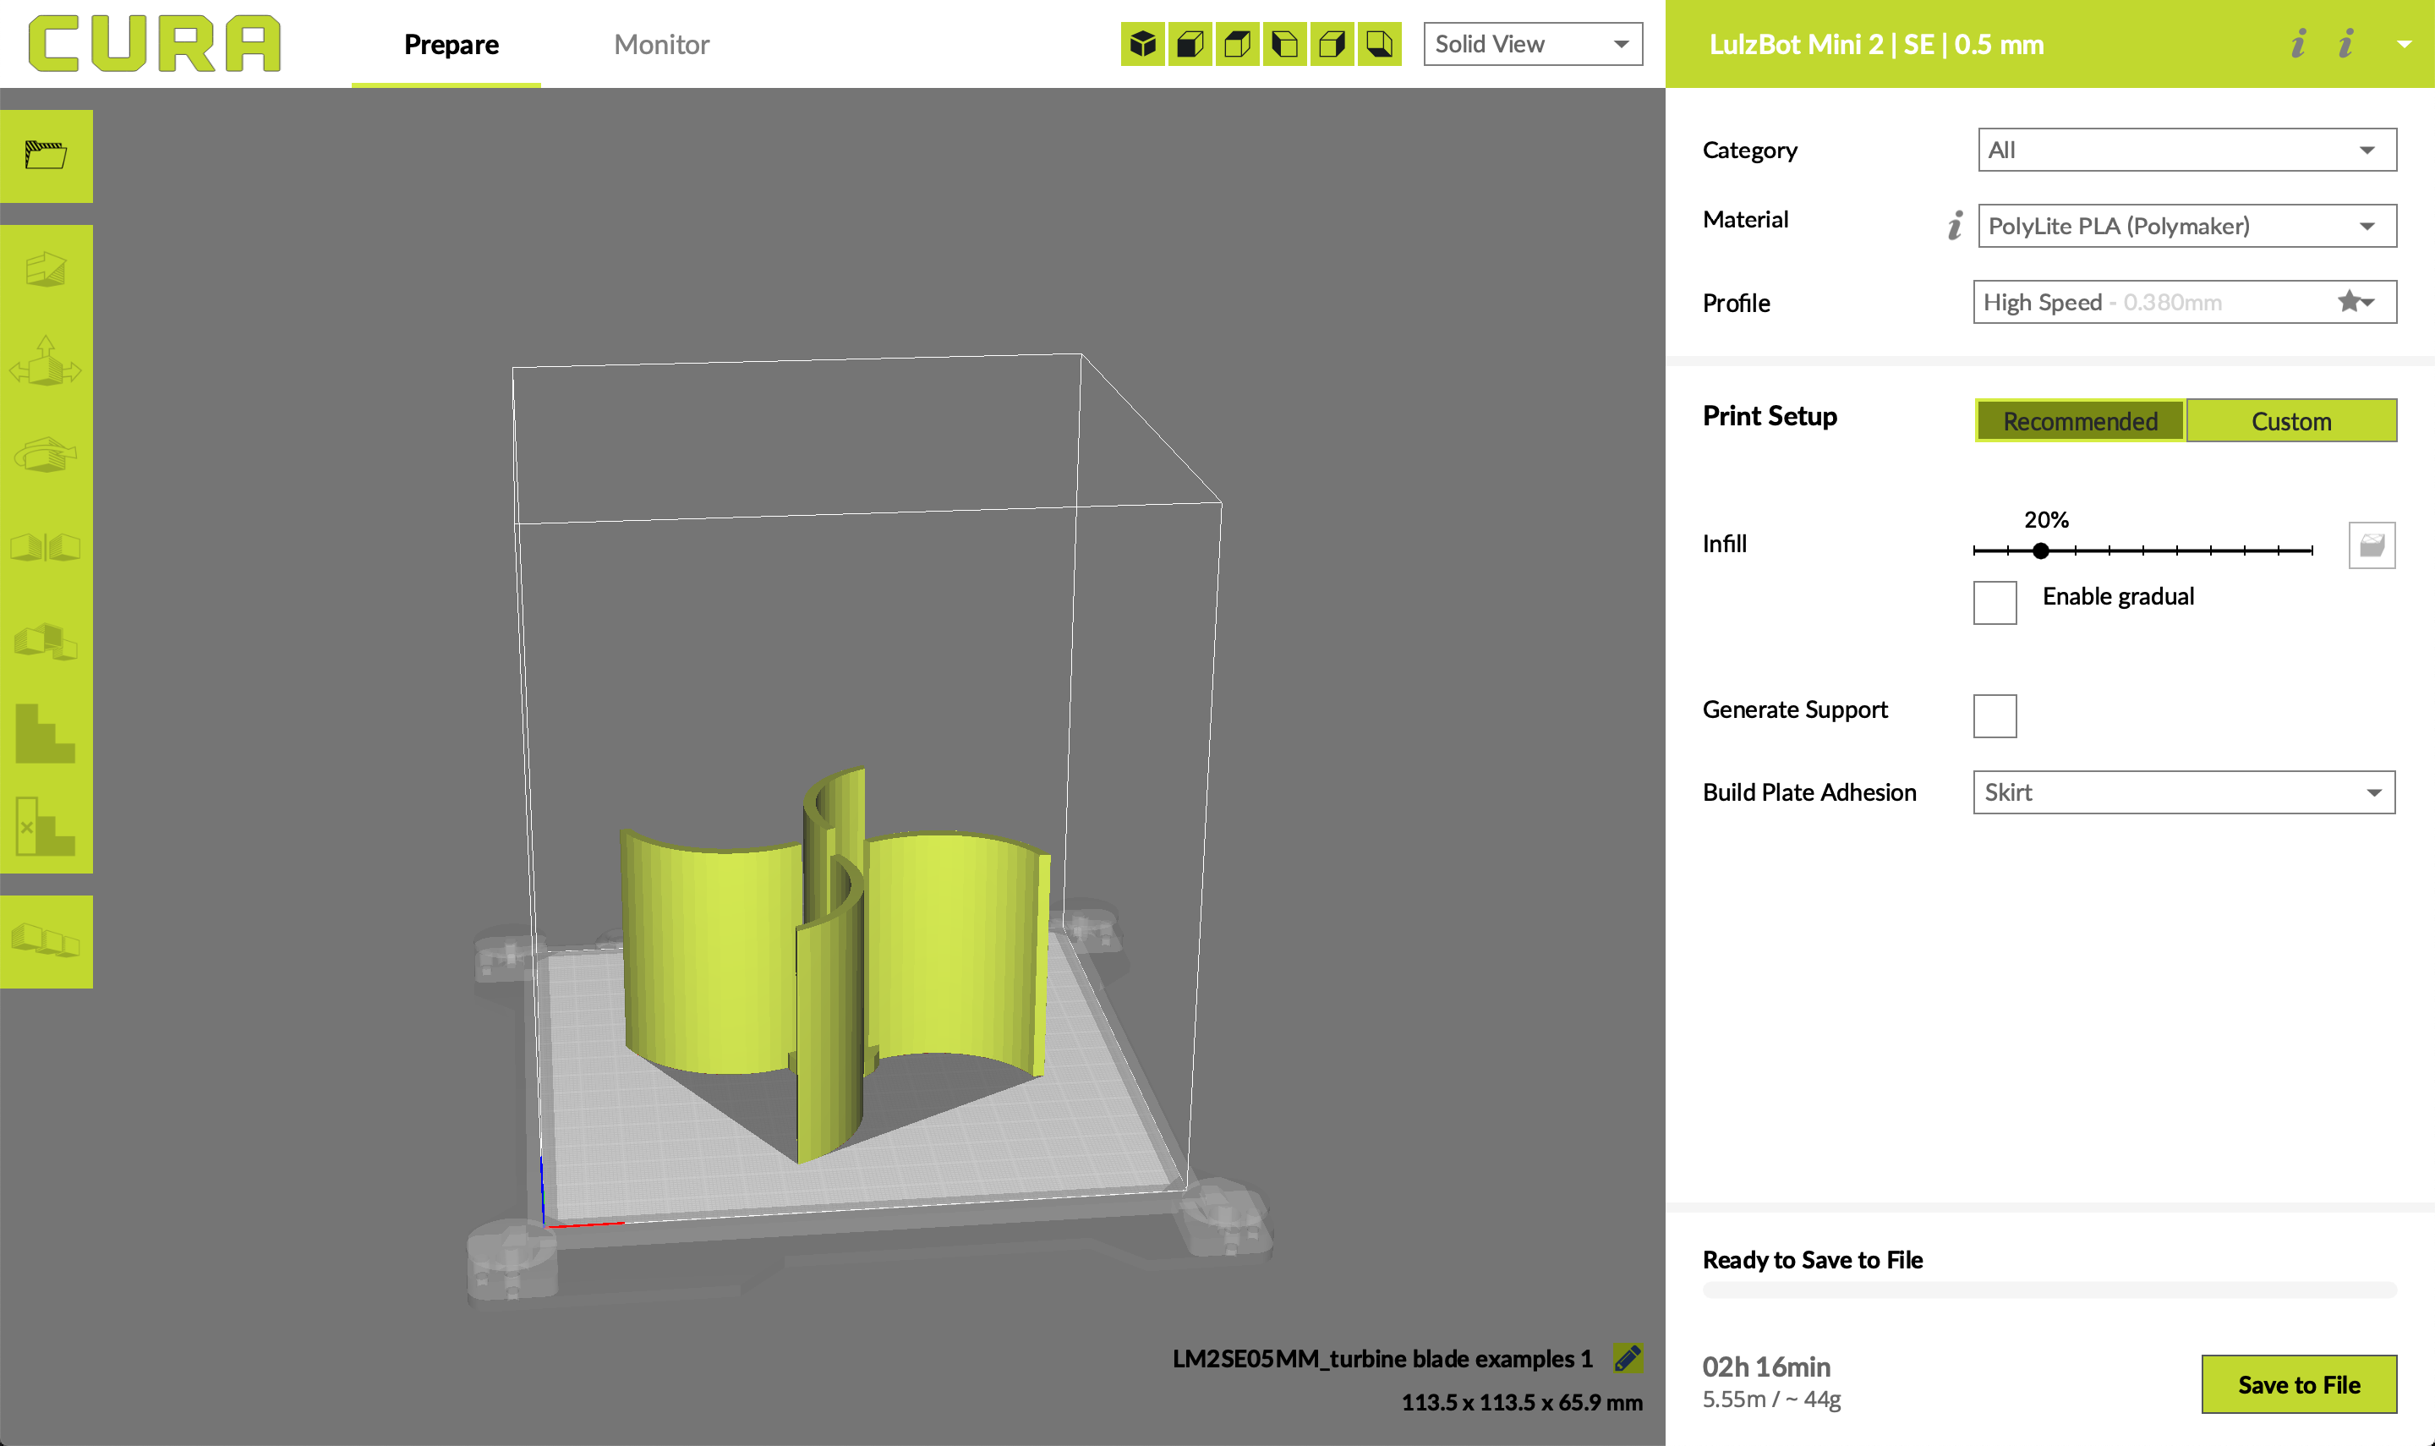Viewport: 2435px width, 1446px height.
Task: Expand the Material selection dropdown
Action: 2185,225
